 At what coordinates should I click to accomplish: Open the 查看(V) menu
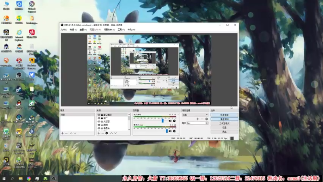(x=83, y=30)
